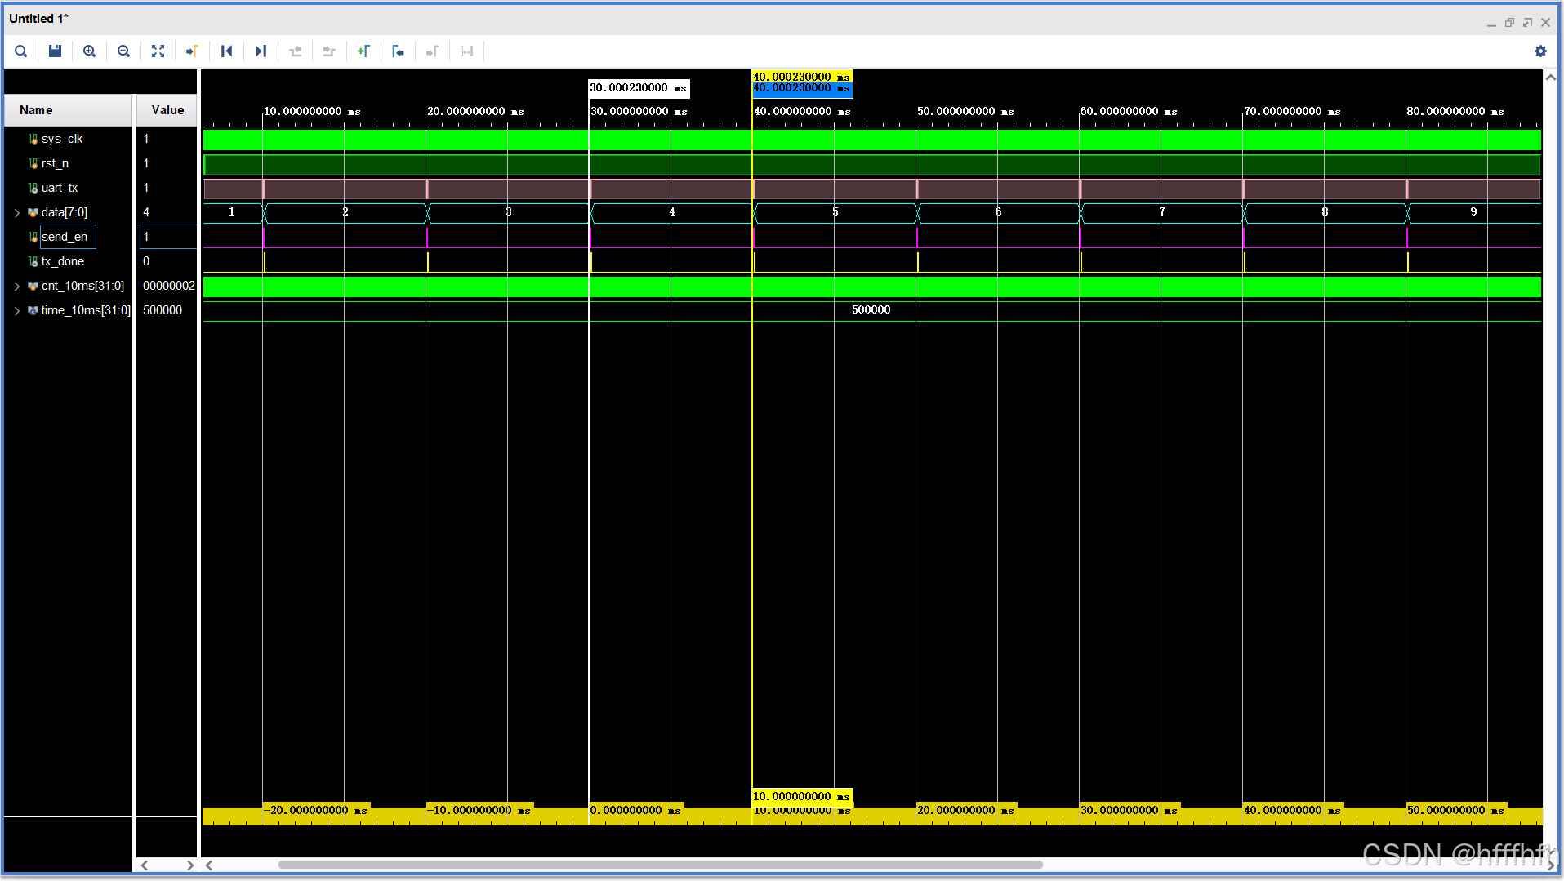Save the waveform configuration

[56, 51]
